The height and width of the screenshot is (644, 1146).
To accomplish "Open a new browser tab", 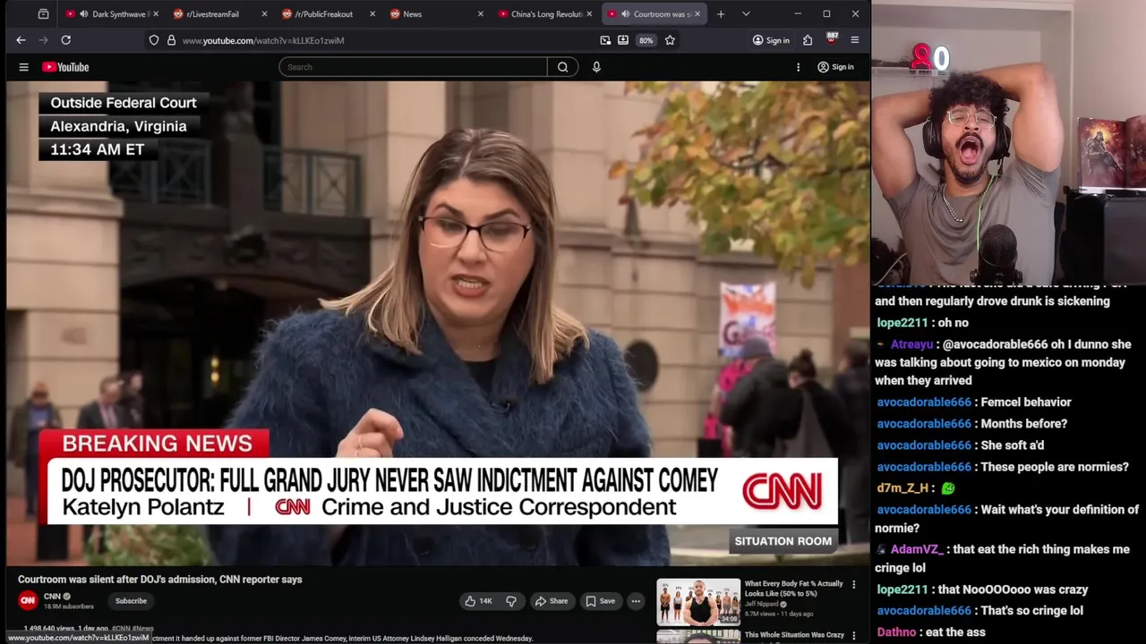I will [721, 14].
